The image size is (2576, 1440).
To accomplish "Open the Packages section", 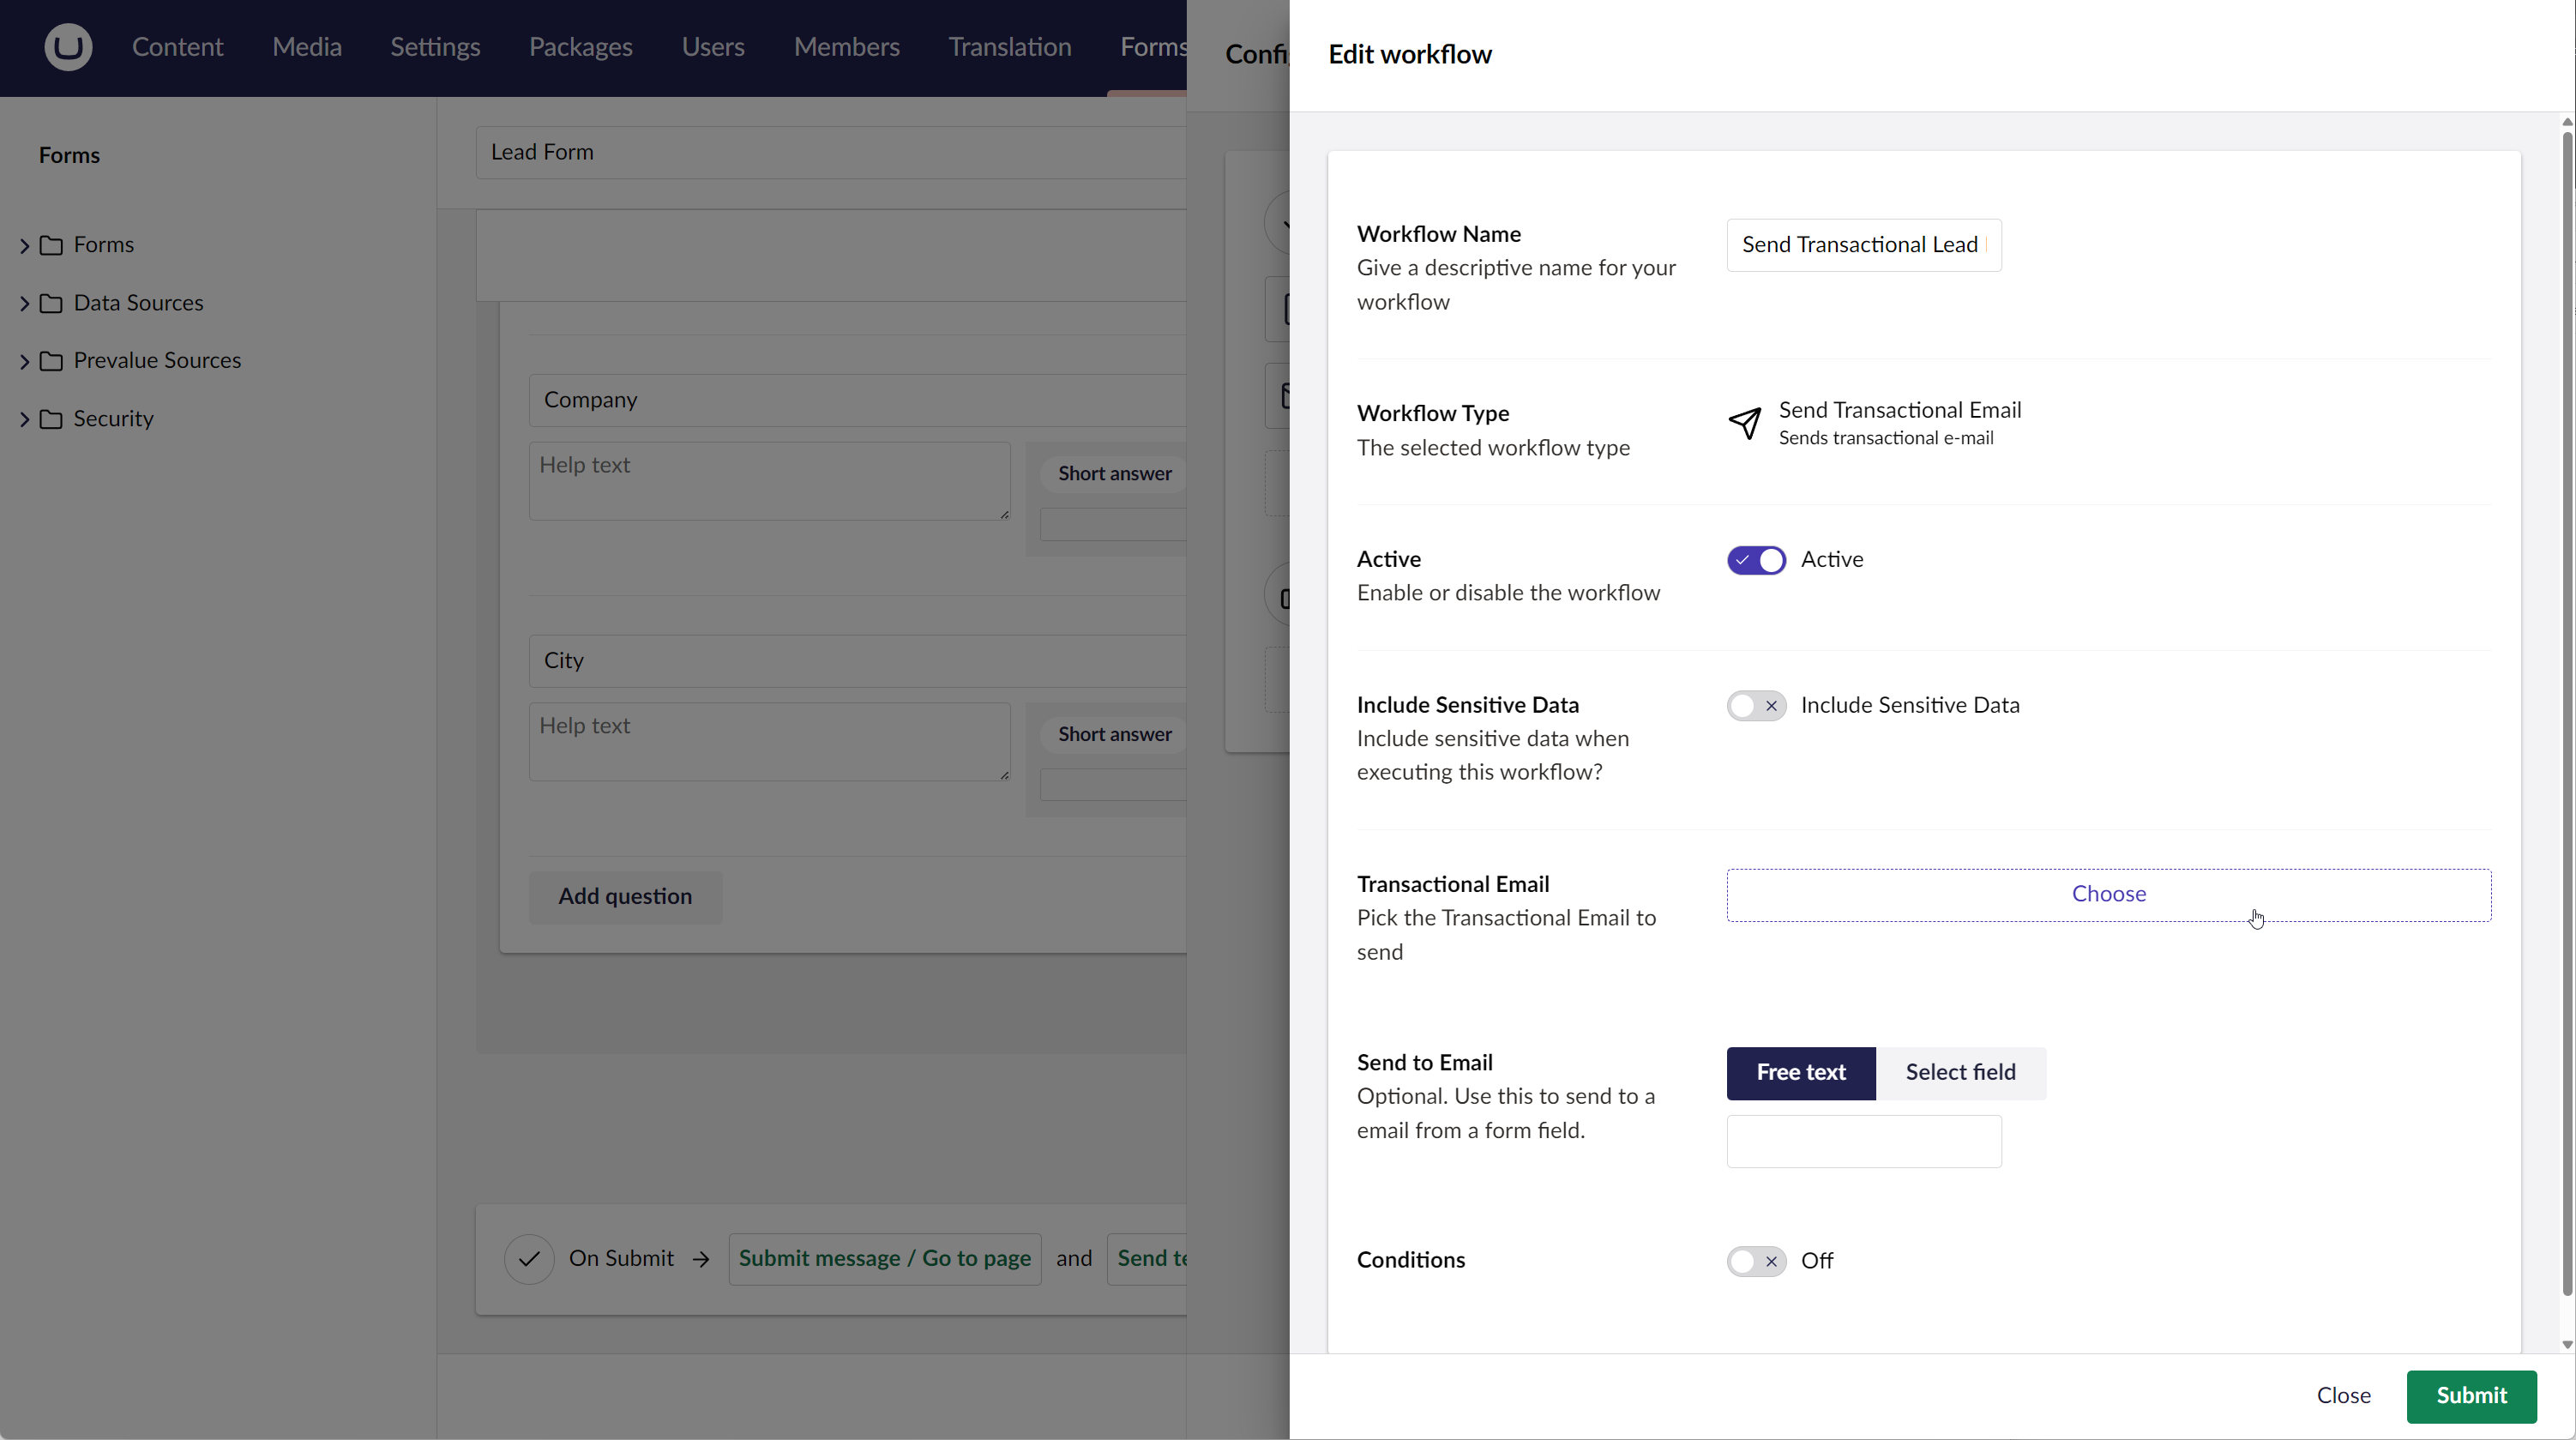I will 581,47.
